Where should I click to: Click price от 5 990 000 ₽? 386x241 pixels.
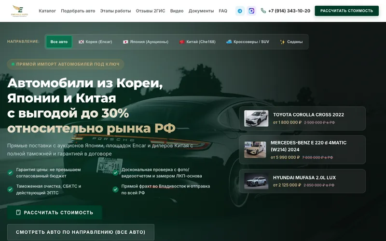click(x=285, y=157)
